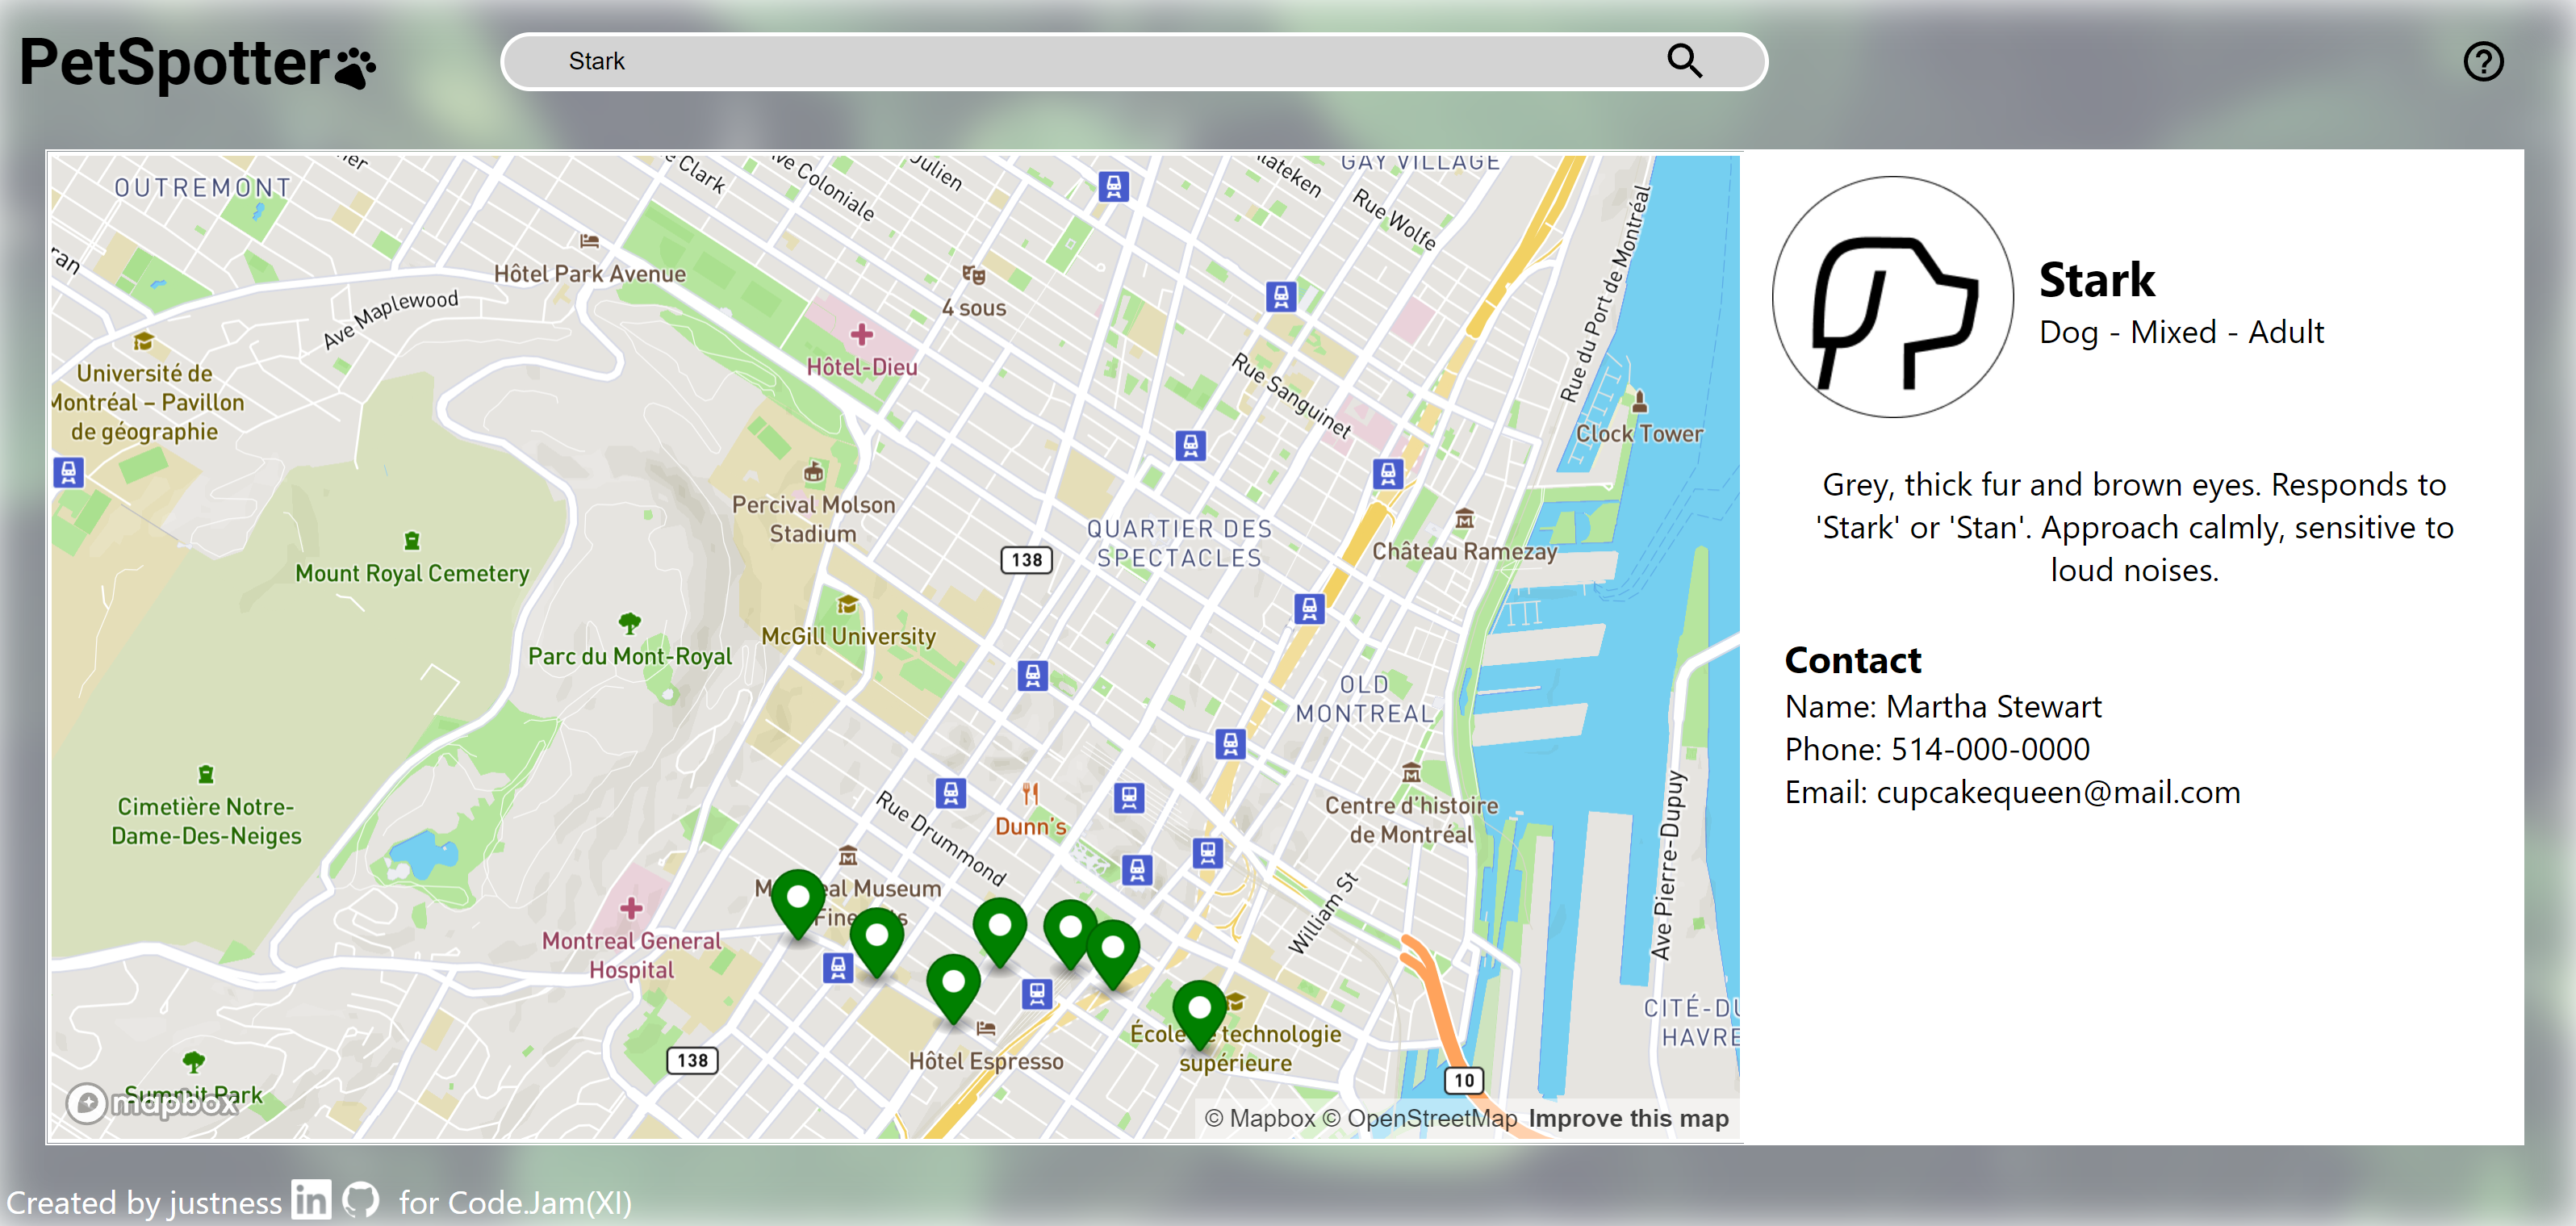Click the magnifying glass search icon
The image size is (2576, 1226).
pyautogui.click(x=1684, y=61)
